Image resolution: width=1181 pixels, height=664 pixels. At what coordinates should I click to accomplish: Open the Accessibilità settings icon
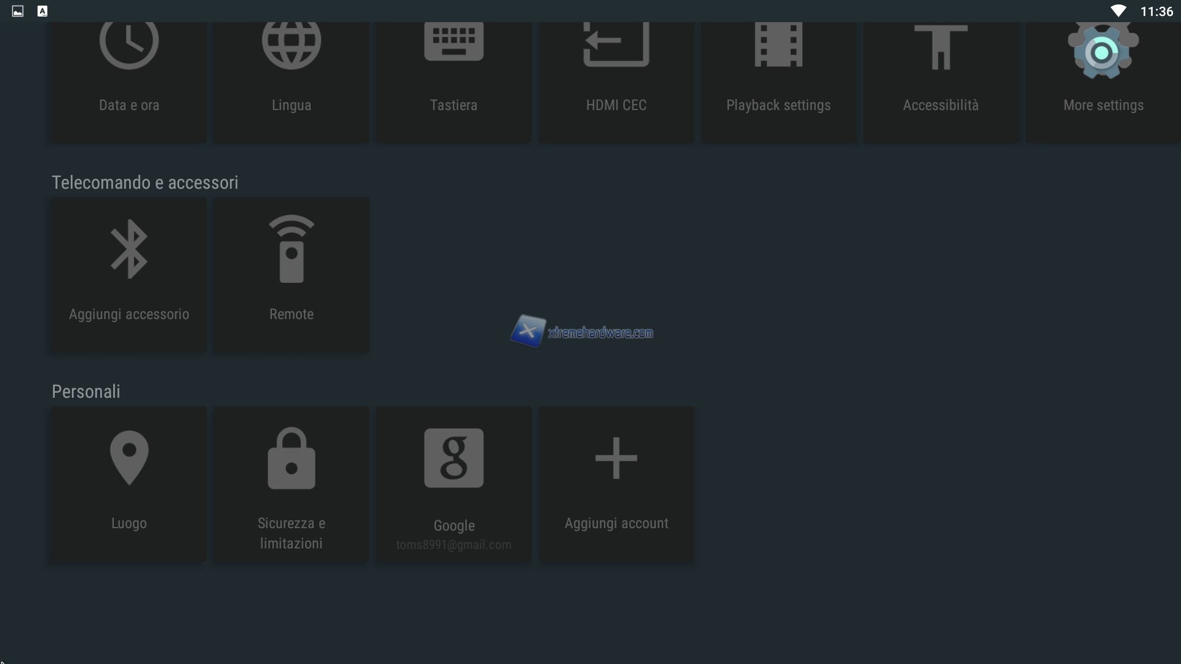tap(940, 47)
